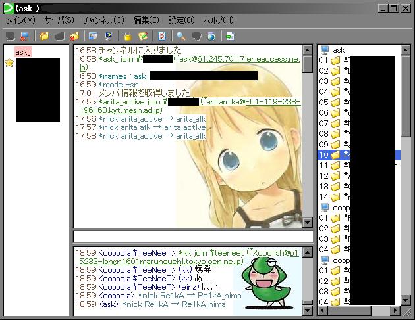The width and height of the screenshot is (415, 320).
Task: Open the 編集(E) menu
Action: (x=146, y=20)
